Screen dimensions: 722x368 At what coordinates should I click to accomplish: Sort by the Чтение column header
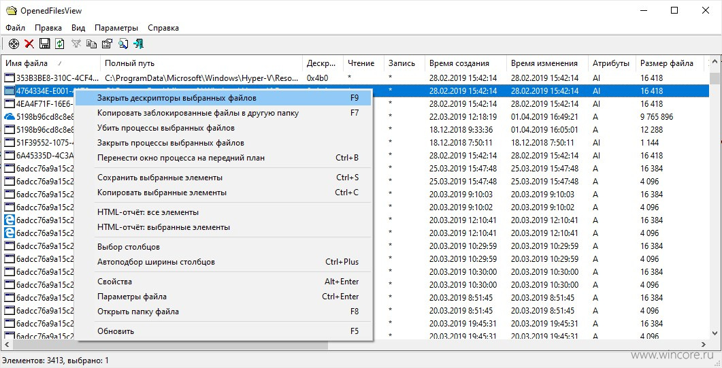364,63
